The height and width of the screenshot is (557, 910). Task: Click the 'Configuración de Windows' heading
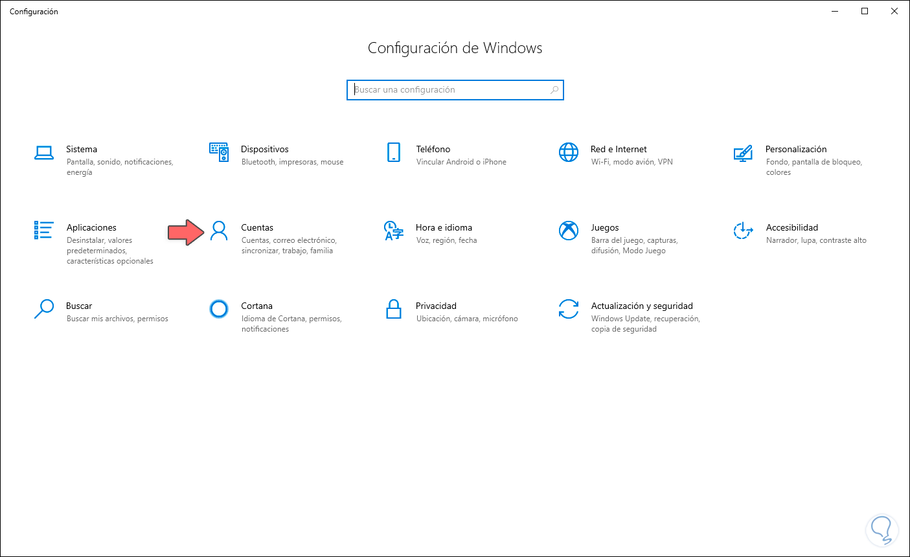point(455,48)
